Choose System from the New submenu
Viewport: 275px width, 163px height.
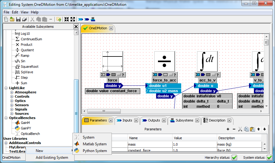tap(92, 137)
